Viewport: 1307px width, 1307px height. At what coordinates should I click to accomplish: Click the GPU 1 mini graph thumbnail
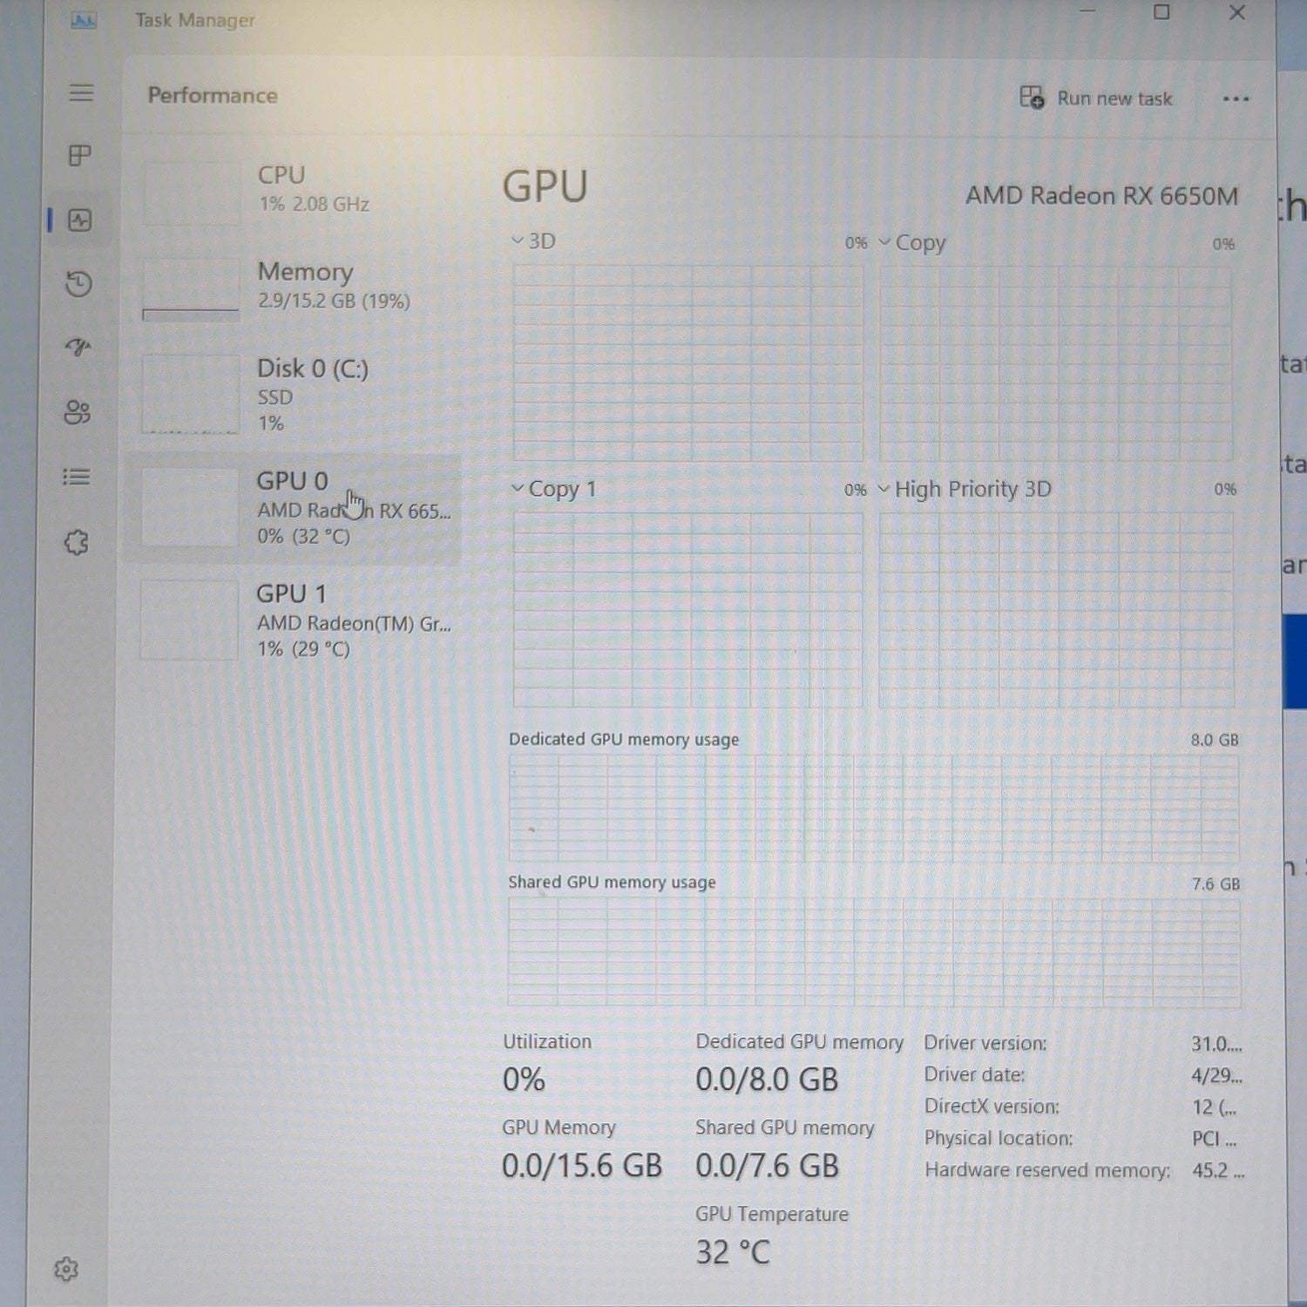pos(189,621)
